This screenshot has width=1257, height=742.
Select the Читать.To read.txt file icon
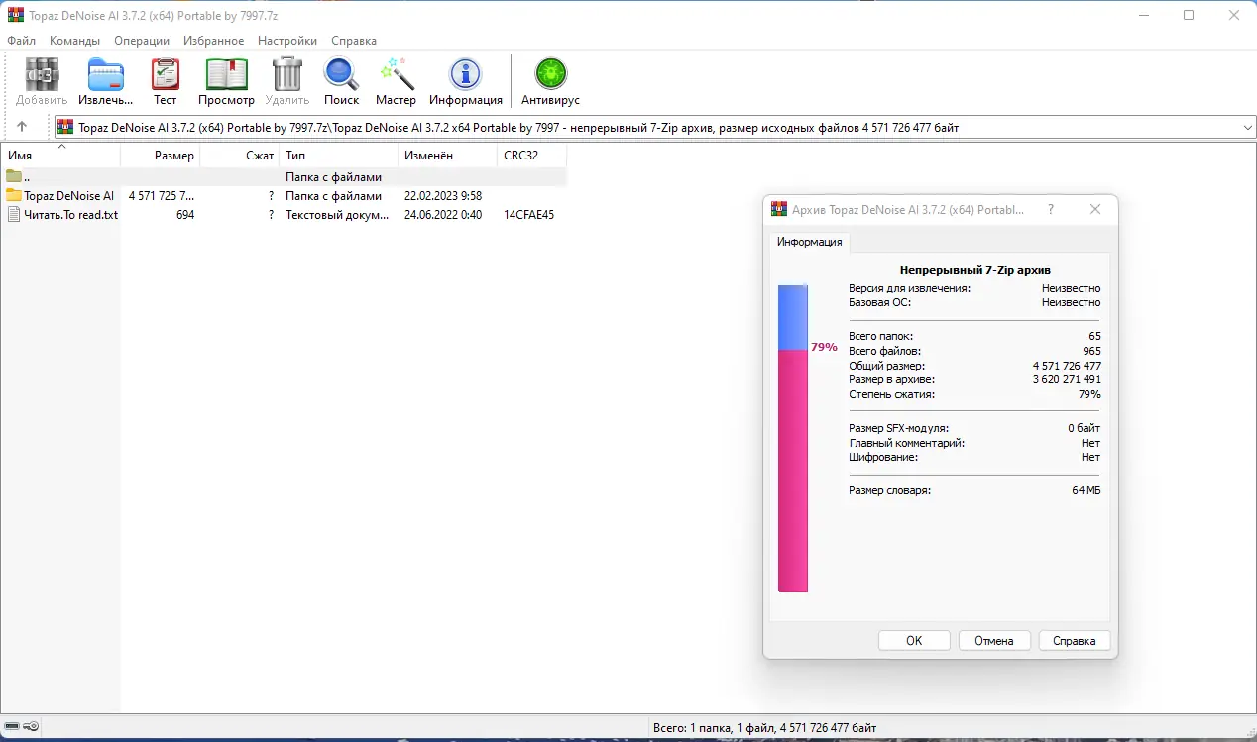[x=14, y=215]
